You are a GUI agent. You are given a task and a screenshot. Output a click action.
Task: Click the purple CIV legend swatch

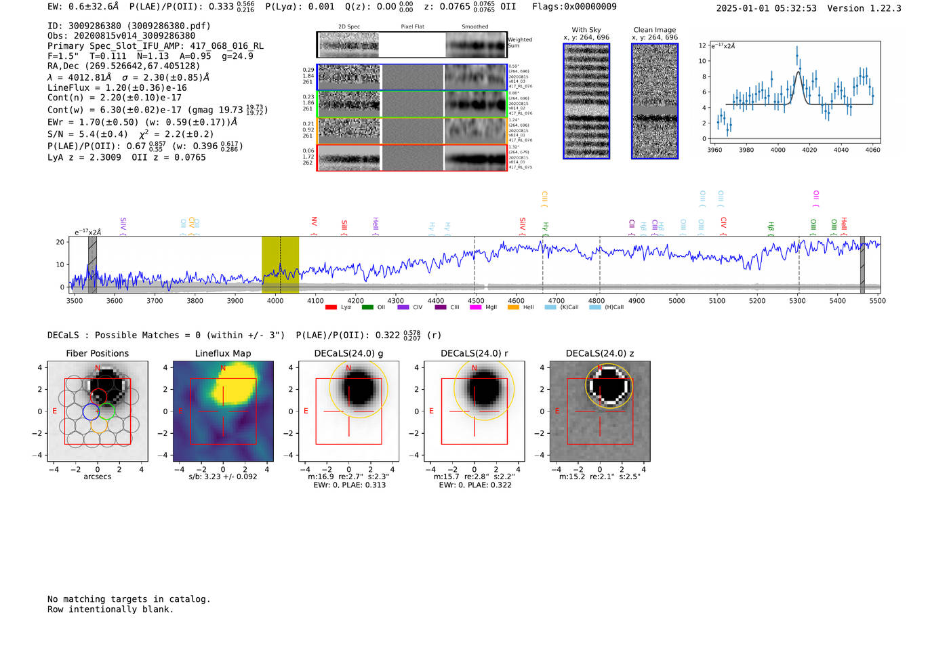tap(403, 307)
